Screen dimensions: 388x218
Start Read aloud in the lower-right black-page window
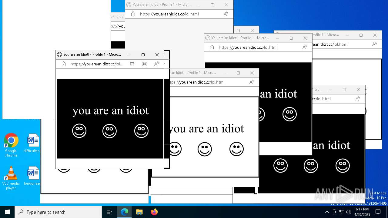pyautogui.click(x=358, y=99)
